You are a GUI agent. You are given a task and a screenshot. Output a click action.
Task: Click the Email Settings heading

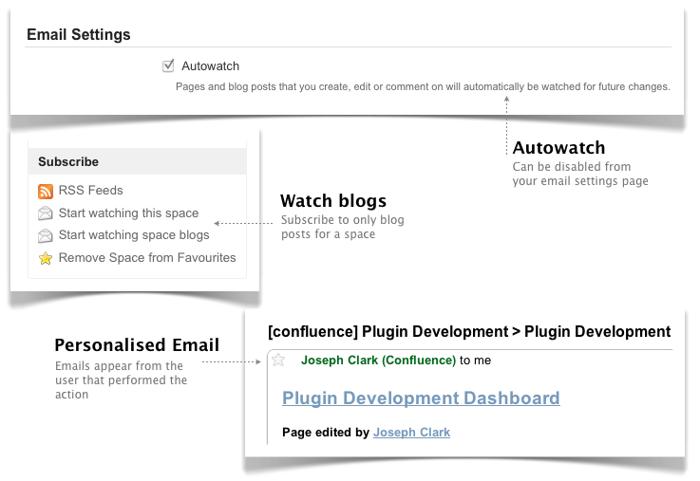(x=79, y=34)
